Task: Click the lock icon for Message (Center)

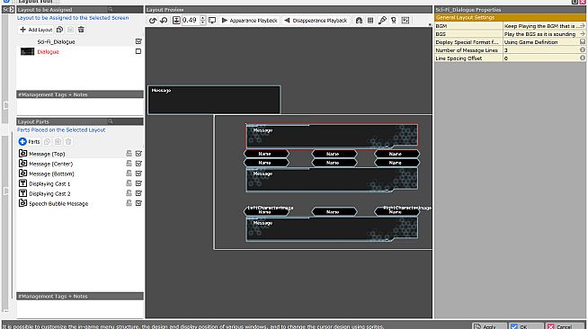Action: (x=129, y=164)
